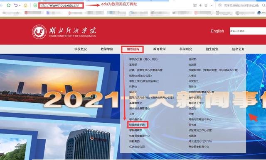Viewport: 266px width, 160px height.
Task: Select 人事处 in the right column
Action: pos(192,75)
